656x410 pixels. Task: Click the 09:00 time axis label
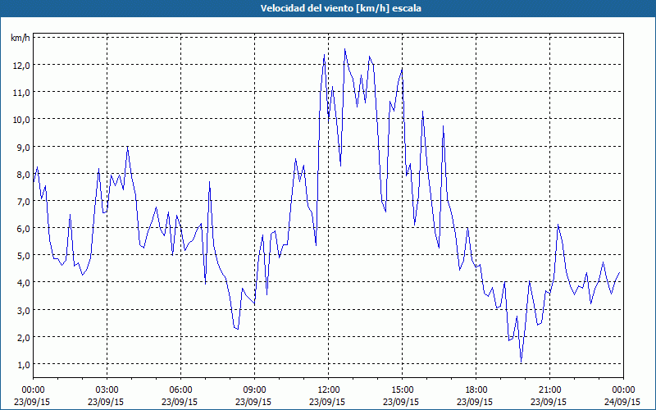click(255, 389)
